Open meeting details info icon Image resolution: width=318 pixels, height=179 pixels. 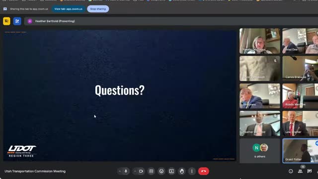pos(291,171)
